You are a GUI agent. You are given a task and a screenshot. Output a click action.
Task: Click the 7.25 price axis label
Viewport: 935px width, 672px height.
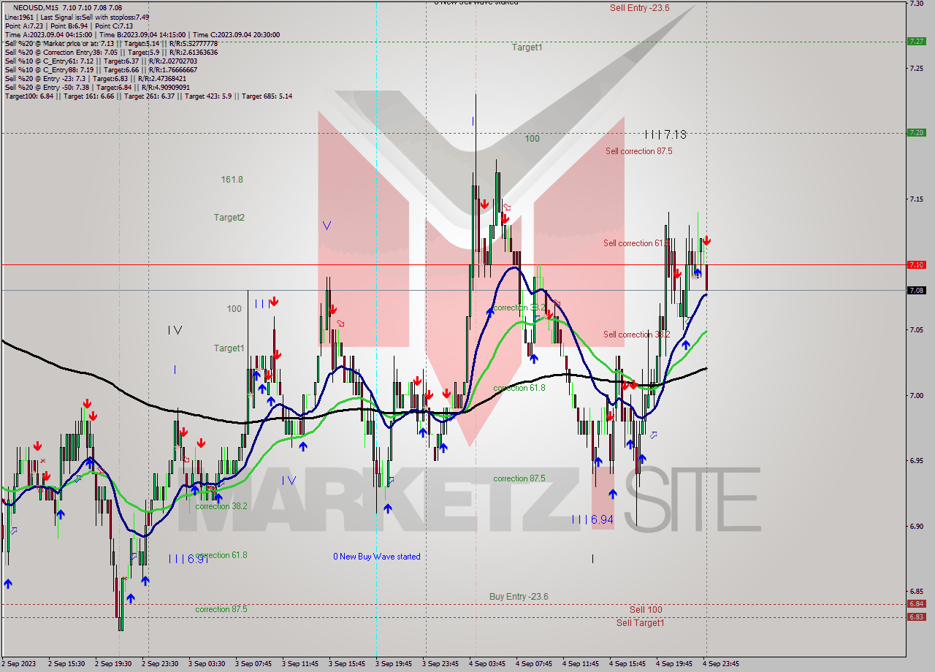[916, 68]
